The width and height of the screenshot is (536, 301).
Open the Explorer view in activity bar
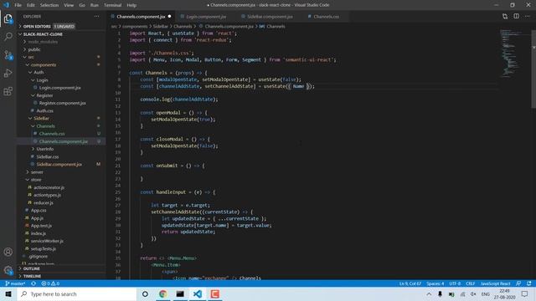coord(8,18)
